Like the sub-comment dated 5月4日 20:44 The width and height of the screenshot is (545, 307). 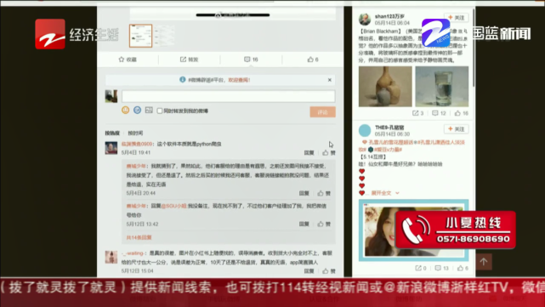coord(324,193)
